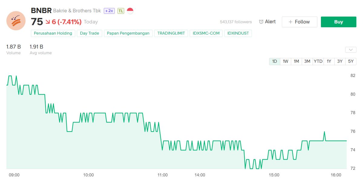363x184 pixels.
Task: Click the 11:00 time axis label
Action: point(163,175)
